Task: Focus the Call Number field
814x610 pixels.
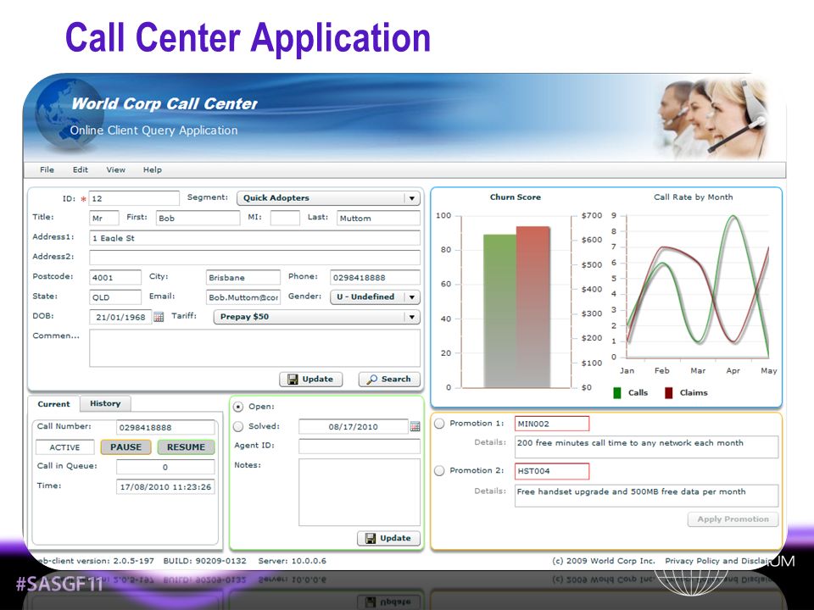Action: click(165, 427)
